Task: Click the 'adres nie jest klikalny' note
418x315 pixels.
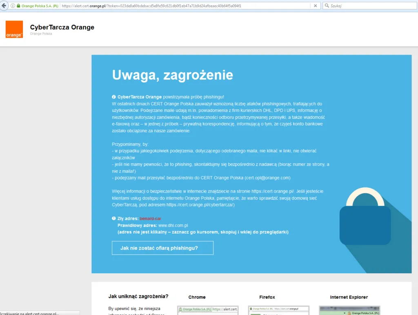Action: (203, 232)
